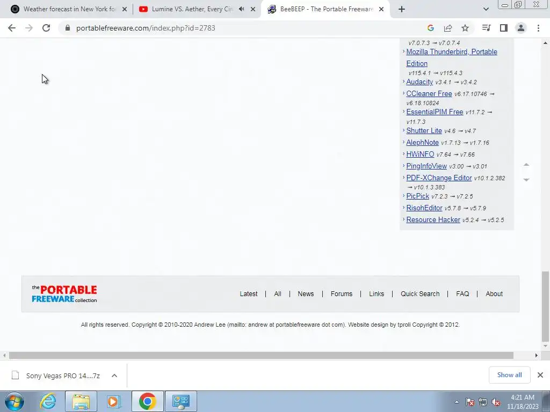
Task: Open Mozilla Thunderbird, Portable Edition link
Action: click(x=452, y=57)
